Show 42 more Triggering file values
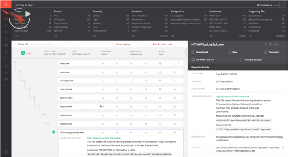Image resolution: width=288 pixels, height=157 pixels. pyautogui.click(x=280, y=36)
